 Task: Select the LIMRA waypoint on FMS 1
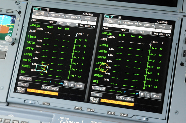[x=32, y=37]
